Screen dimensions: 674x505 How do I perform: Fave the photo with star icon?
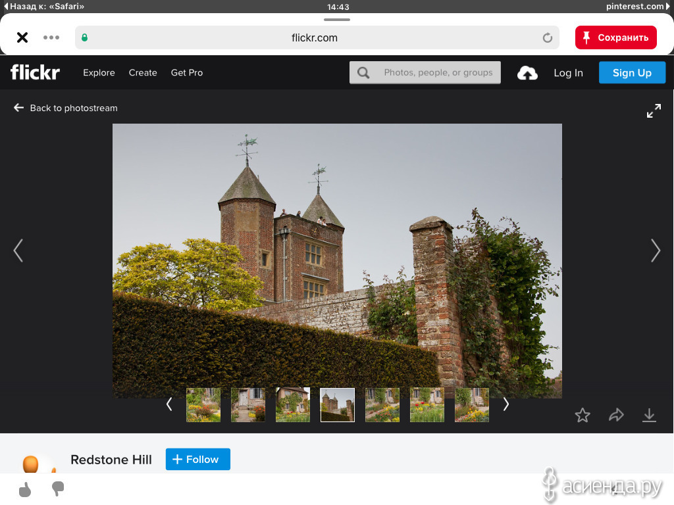tap(583, 416)
